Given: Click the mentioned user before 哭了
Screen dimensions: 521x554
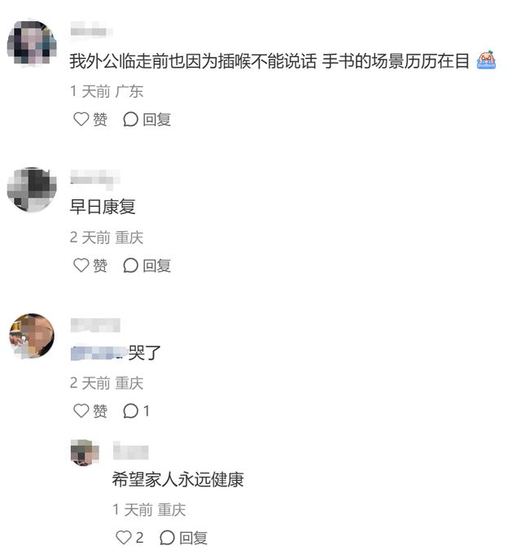Looking at the screenshot, I should [99, 353].
